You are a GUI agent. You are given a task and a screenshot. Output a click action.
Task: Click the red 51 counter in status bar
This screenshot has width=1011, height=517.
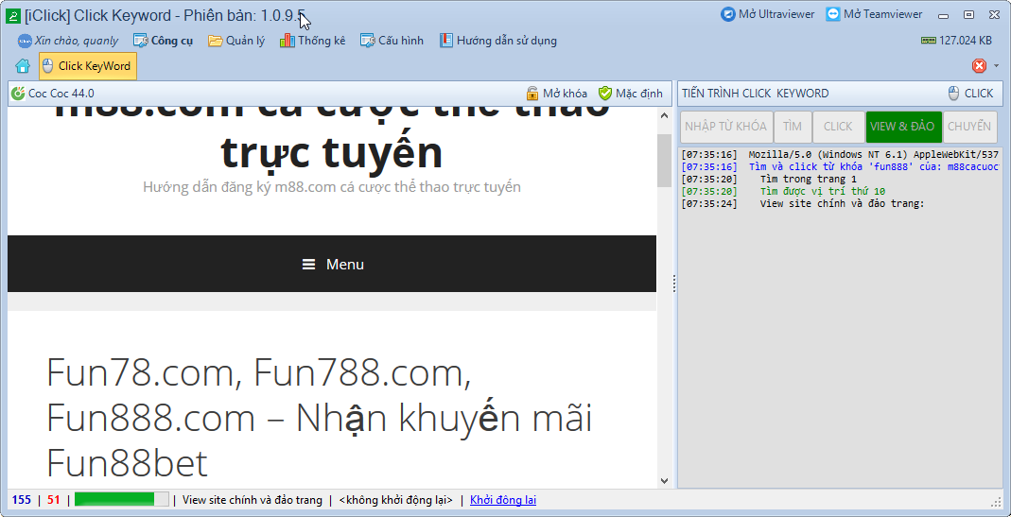pos(54,500)
